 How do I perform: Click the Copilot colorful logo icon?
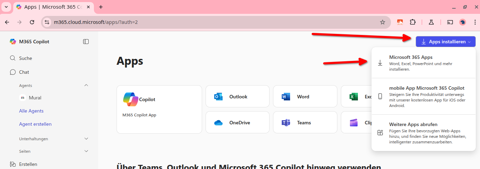pos(131,99)
